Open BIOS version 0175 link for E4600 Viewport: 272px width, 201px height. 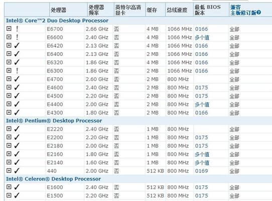201,87
